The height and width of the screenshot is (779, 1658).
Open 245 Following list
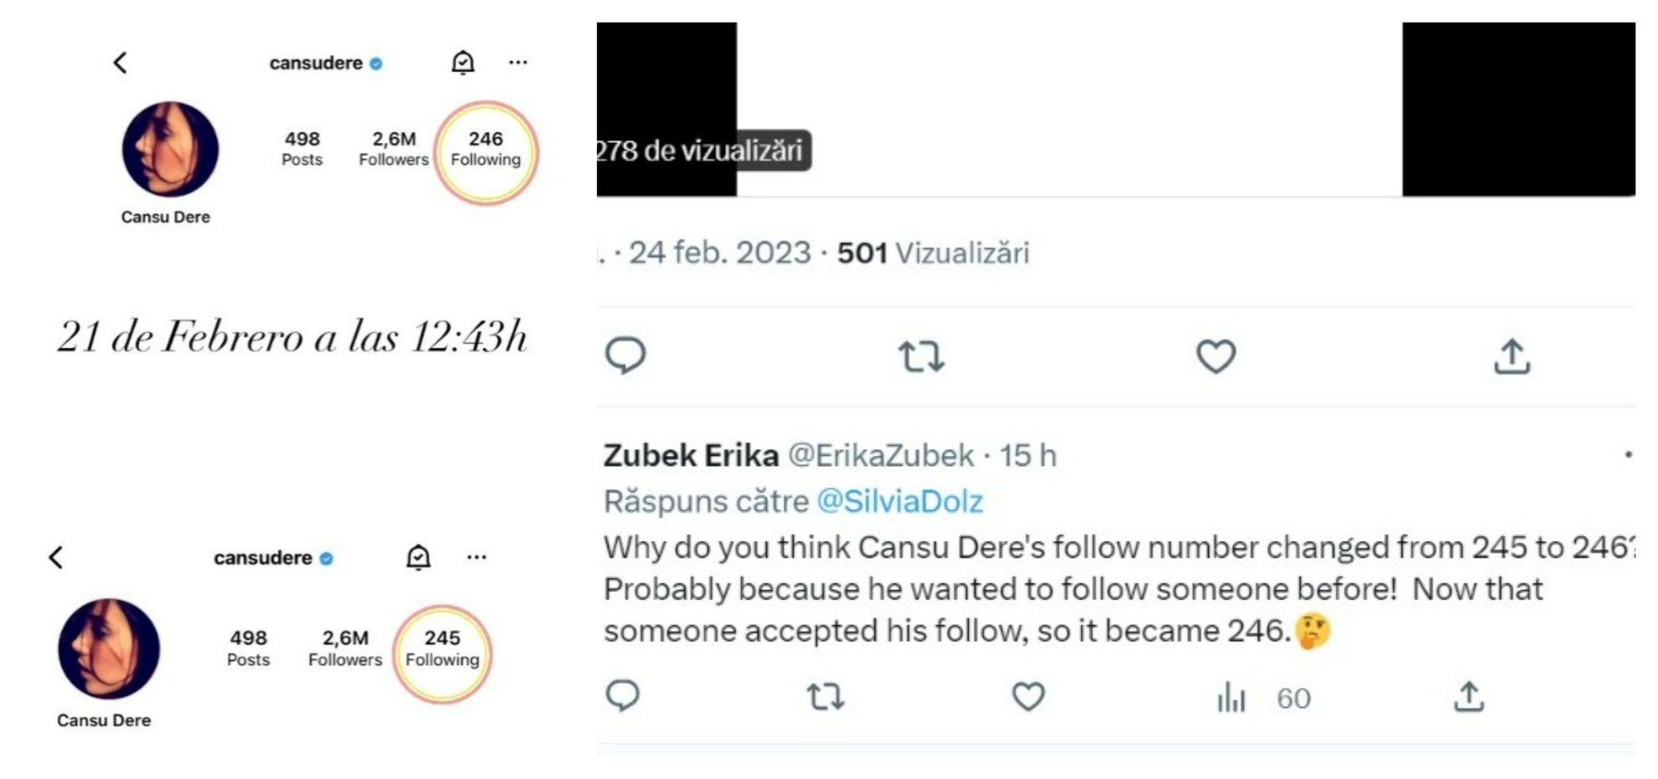click(x=442, y=649)
